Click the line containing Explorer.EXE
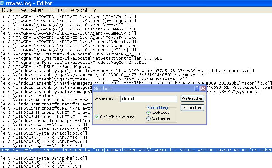 click(35, 96)
